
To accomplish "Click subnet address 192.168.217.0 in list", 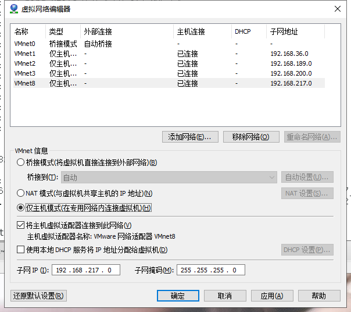I will 291,83.
